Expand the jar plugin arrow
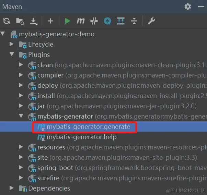Image resolution: width=207 pixels, height=195 pixels. click(21, 106)
